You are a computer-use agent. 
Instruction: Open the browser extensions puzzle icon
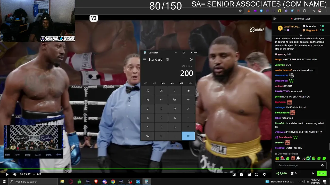pos(305,11)
